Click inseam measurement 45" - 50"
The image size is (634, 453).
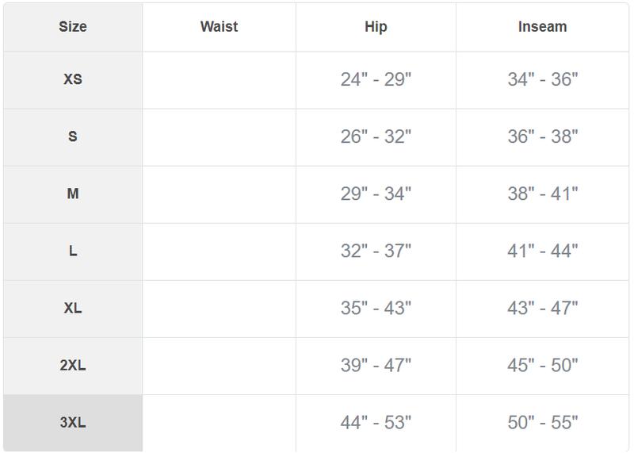pyautogui.click(x=542, y=365)
